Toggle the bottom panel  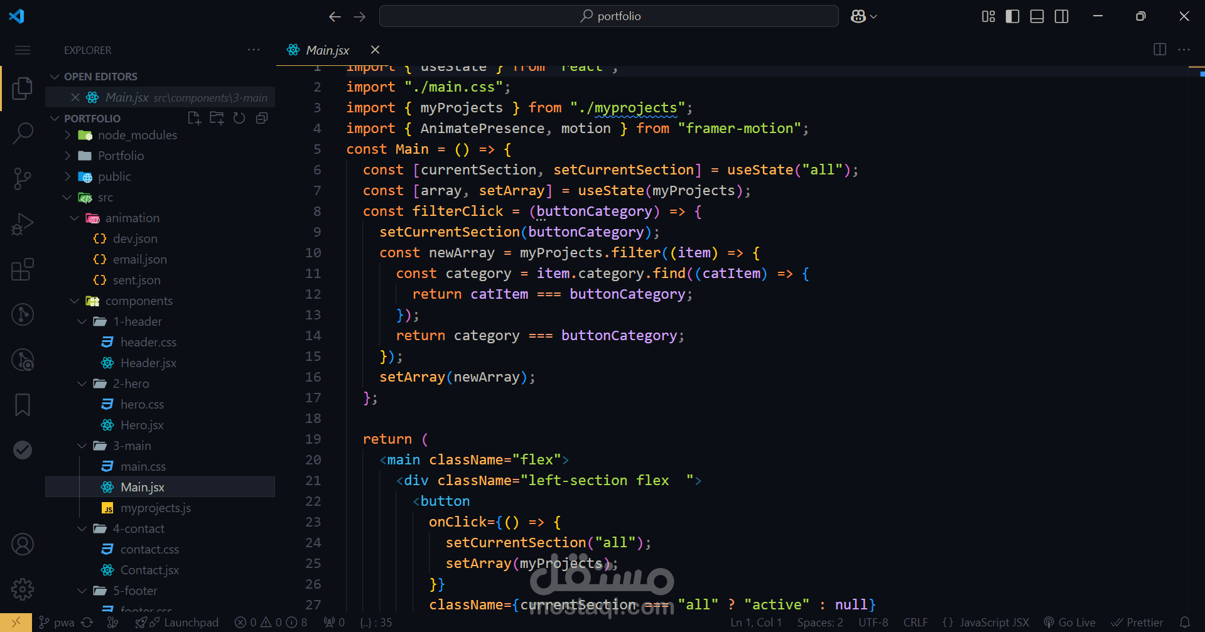tap(1037, 16)
